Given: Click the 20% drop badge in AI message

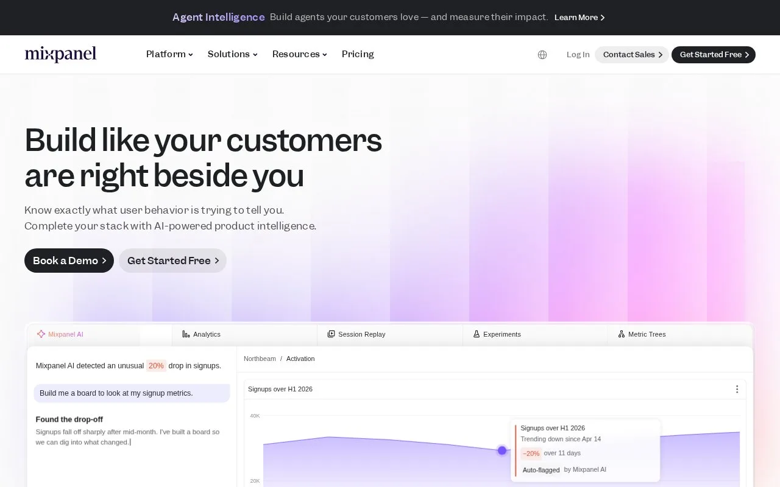Looking at the screenshot, I should point(156,366).
